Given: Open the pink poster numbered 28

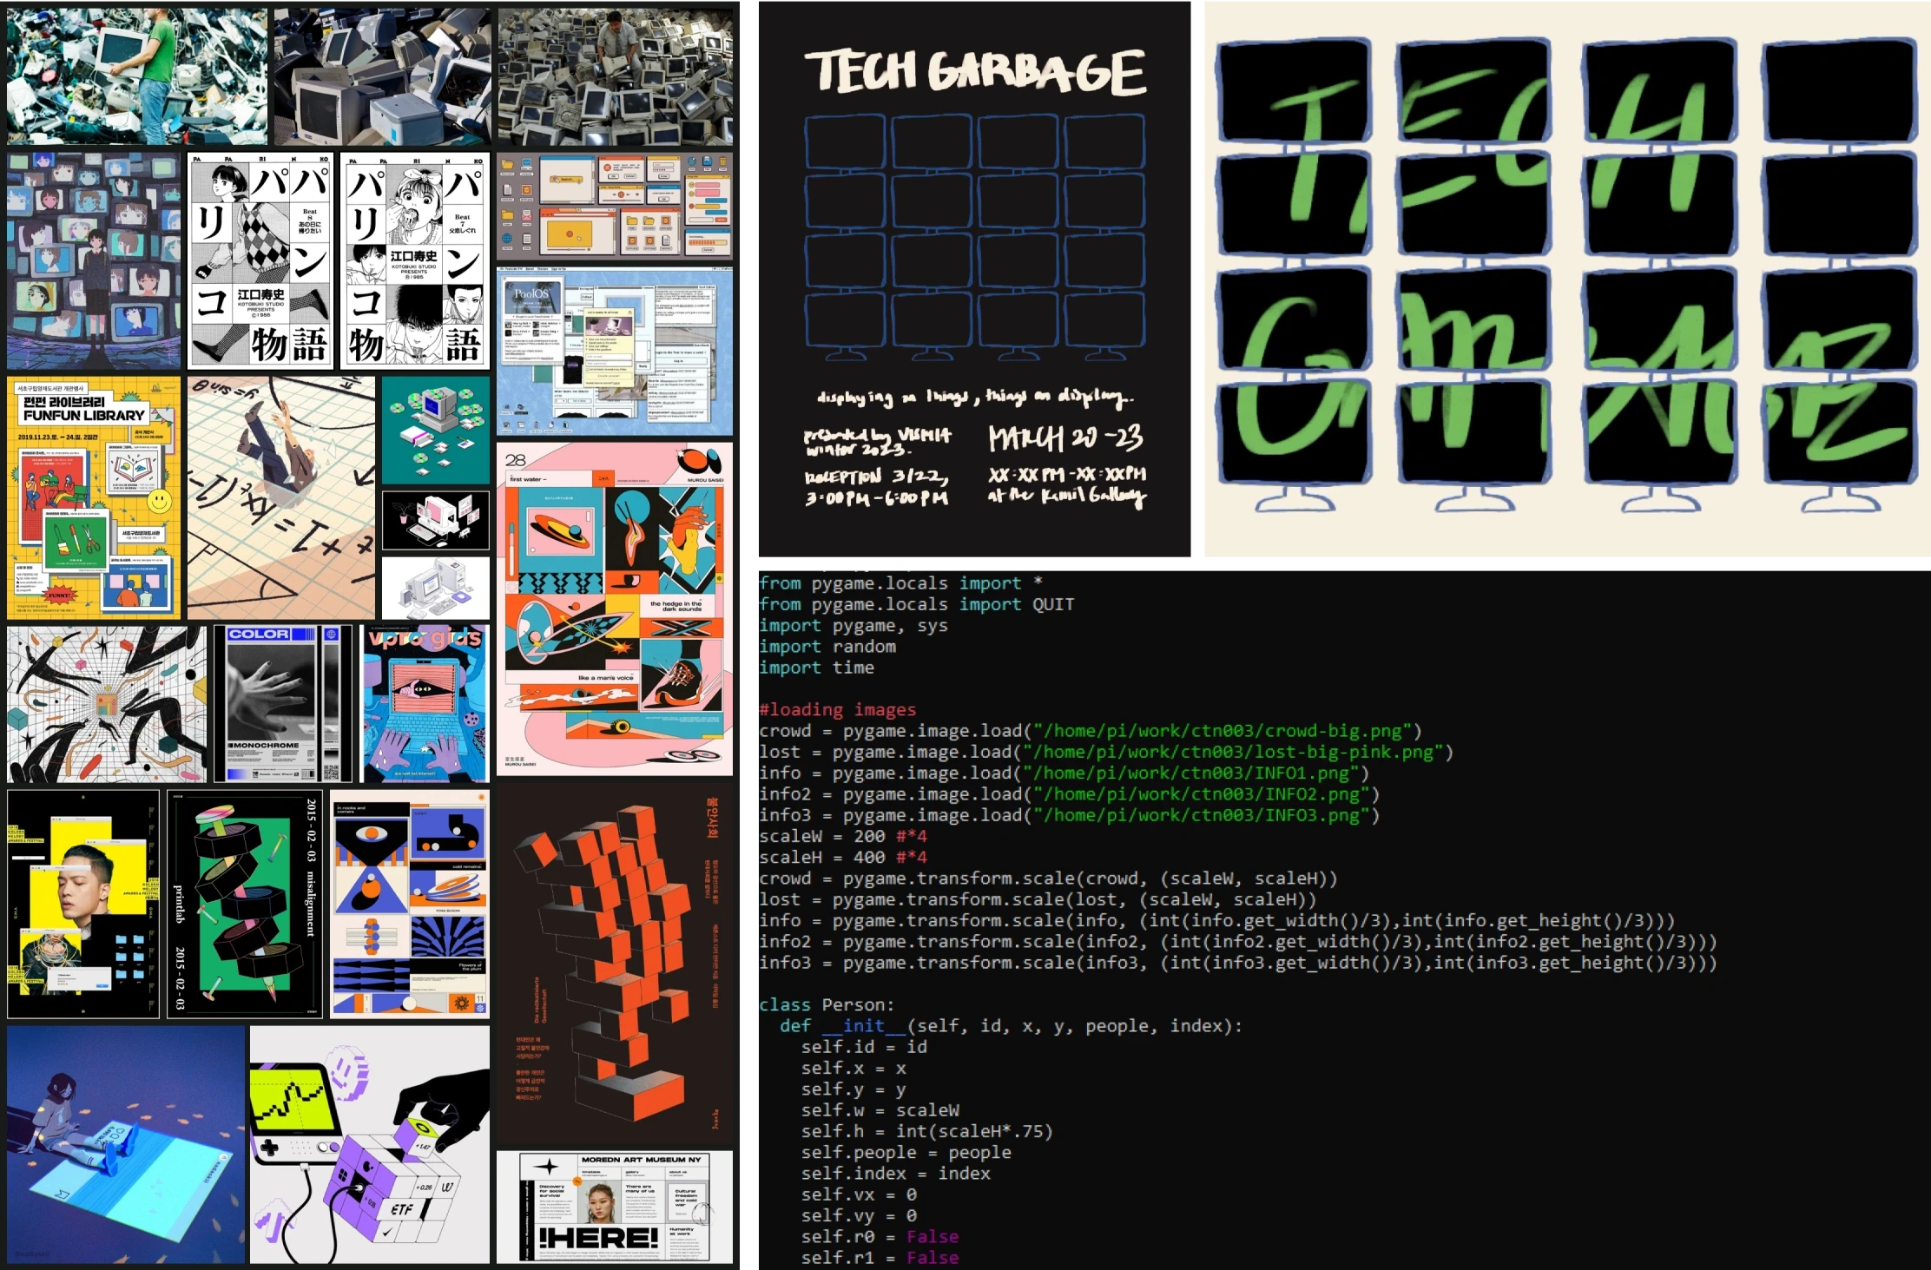Looking at the screenshot, I should (x=615, y=609).
